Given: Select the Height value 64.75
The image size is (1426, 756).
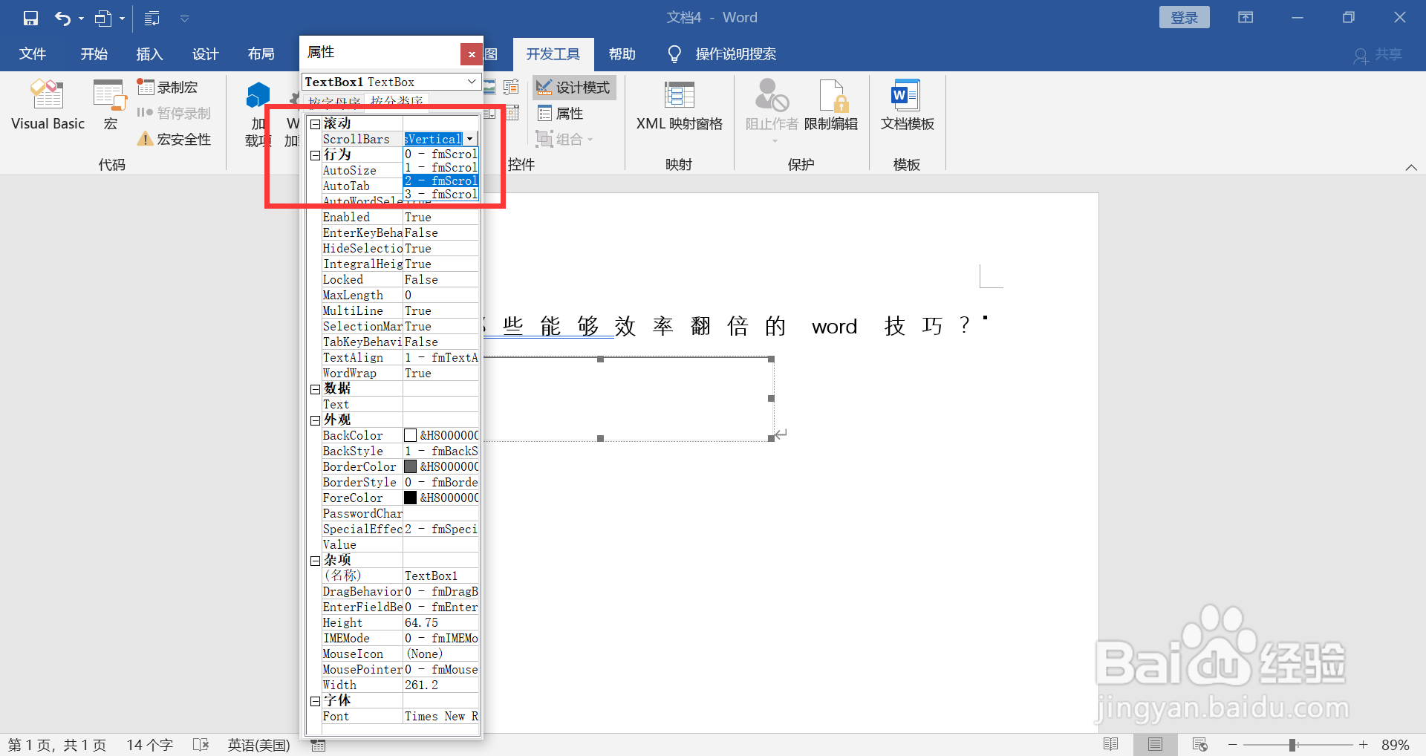Looking at the screenshot, I should click(x=441, y=622).
